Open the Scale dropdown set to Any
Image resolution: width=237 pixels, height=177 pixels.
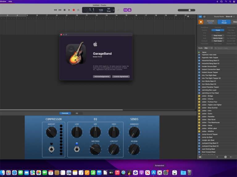208,48
